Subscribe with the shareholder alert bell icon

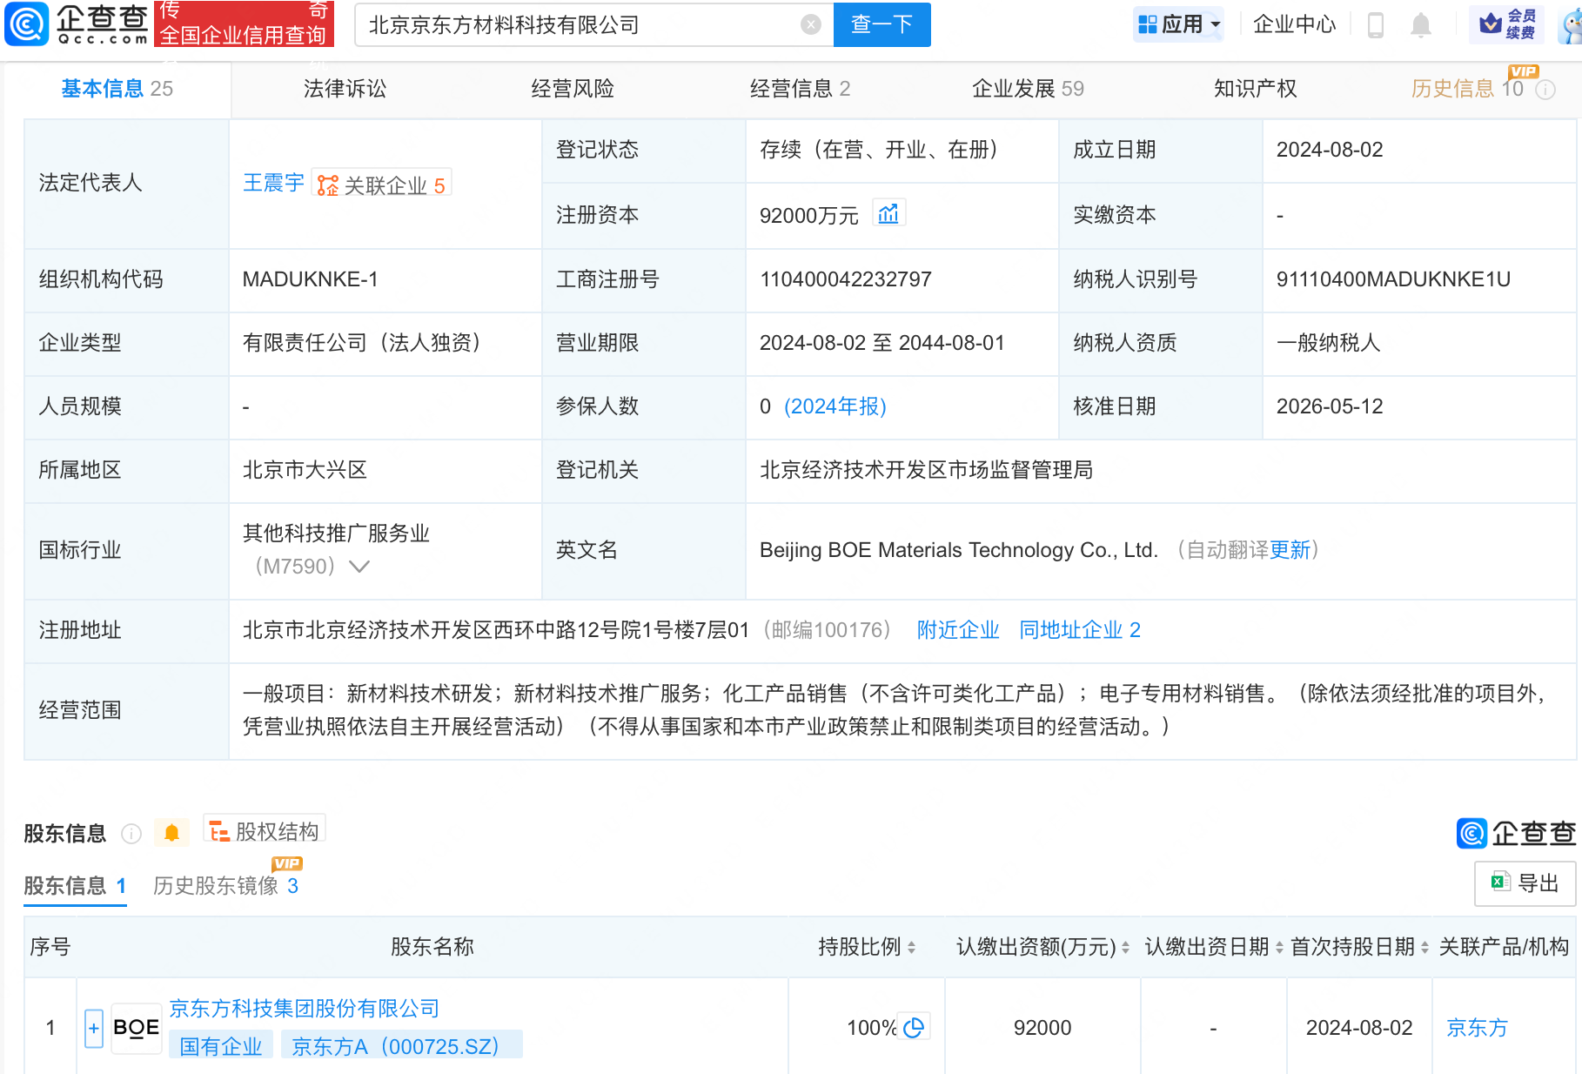coord(171,833)
